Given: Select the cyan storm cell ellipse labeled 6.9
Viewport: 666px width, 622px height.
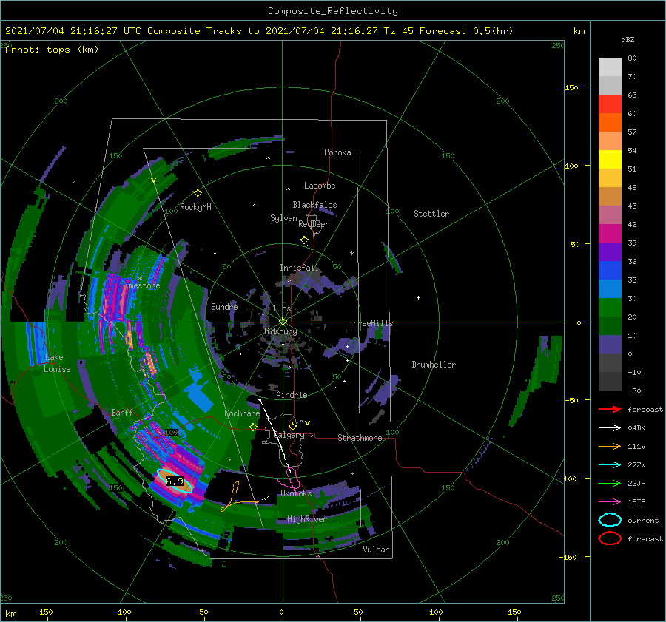Looking at the screenshot, I should [x=175, y=481].
